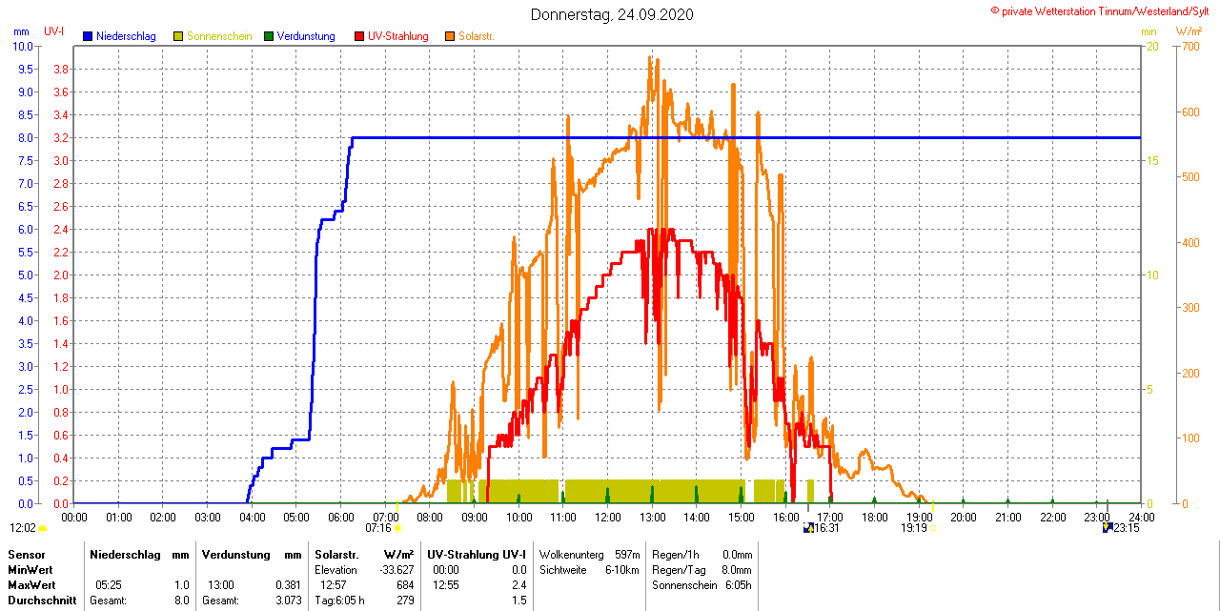Image resolution: width=1220 pixels, height=611 pixels.
Task: Click the Regen/Tag value 8.0mm
Action: (x=737, y=569)
